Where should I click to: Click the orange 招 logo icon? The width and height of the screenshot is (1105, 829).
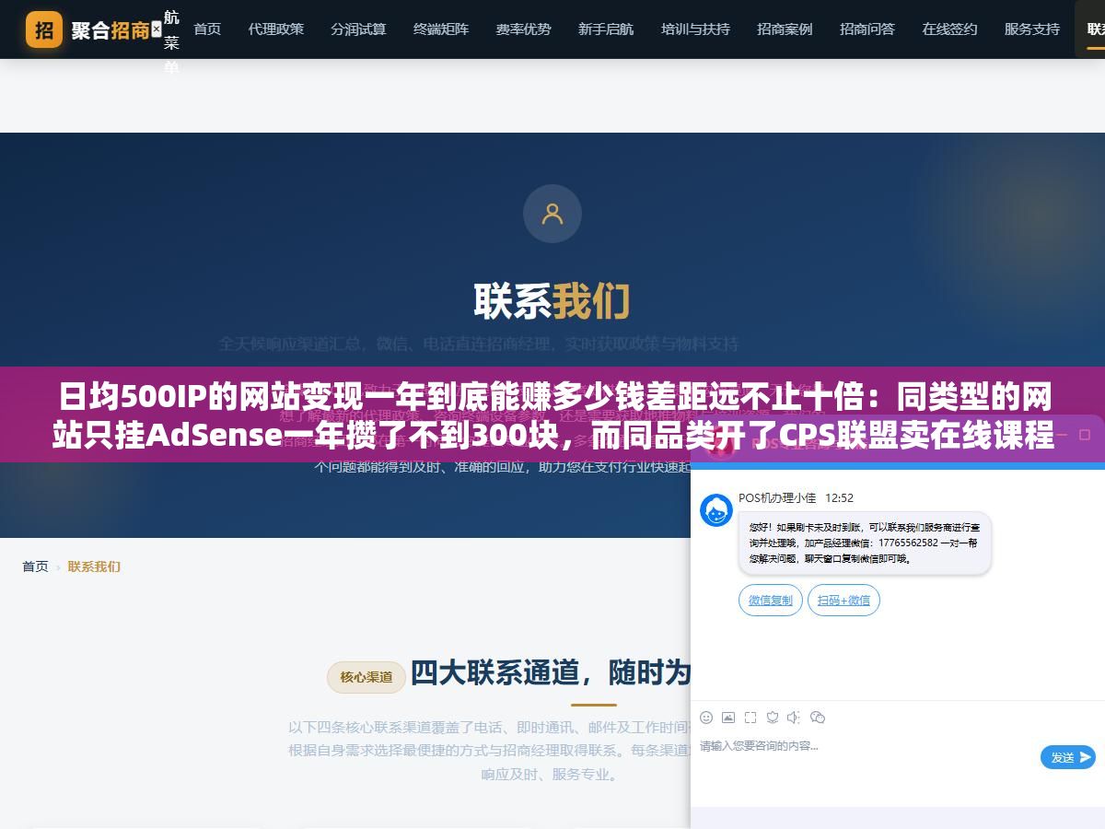point(44,29)
